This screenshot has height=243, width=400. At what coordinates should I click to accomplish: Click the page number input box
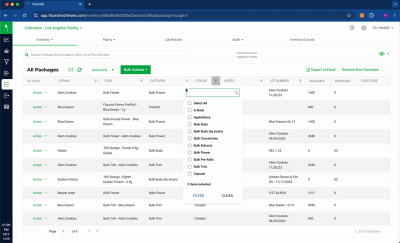pyautogui.click(x=64, y=231)
